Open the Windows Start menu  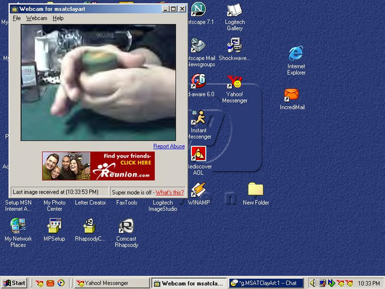tap(14, 283)
